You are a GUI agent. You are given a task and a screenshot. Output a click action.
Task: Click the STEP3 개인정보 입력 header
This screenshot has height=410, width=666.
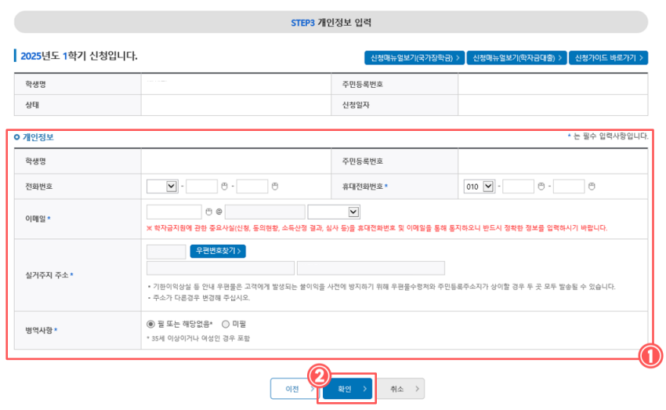coord(331,23)
